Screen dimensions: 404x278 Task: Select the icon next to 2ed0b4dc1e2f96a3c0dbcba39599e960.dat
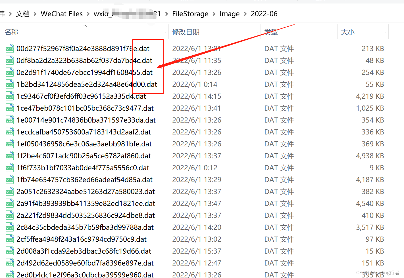pos(9,274)
